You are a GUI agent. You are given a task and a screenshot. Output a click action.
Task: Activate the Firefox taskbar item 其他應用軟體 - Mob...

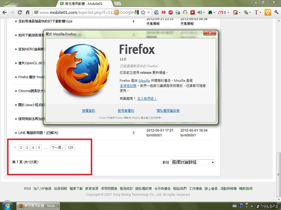tap(38, 206)
